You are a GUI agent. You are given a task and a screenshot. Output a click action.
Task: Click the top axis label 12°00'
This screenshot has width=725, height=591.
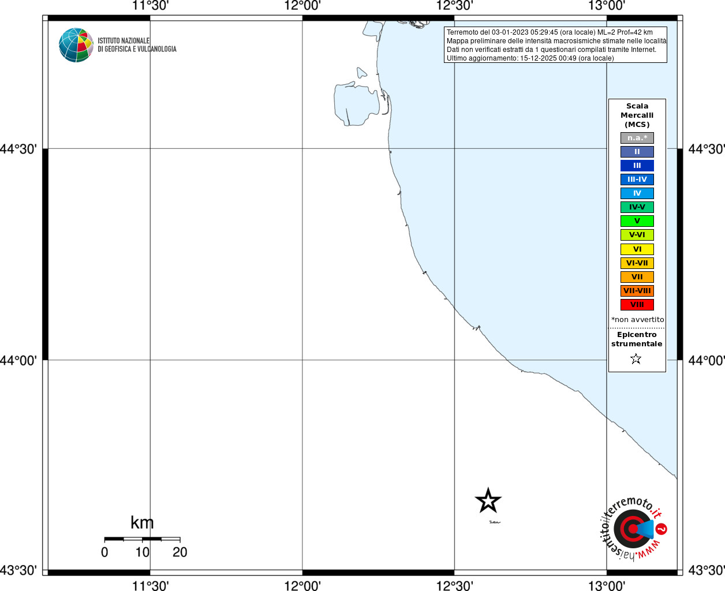pyautogui.click(x=302, y=6)
